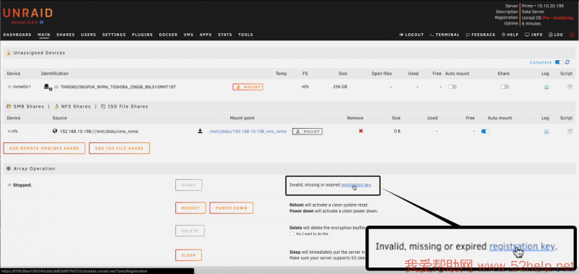Click the download icon beside the nfs mount point
The image size is (579, 274).
(200, 131)
